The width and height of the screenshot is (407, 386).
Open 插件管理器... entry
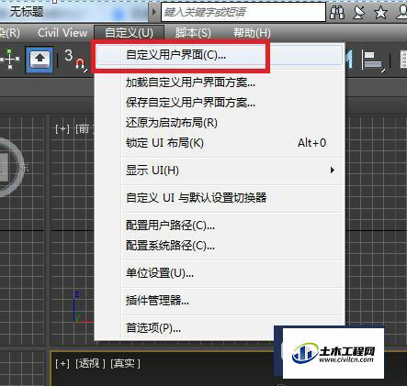point(219,301)
